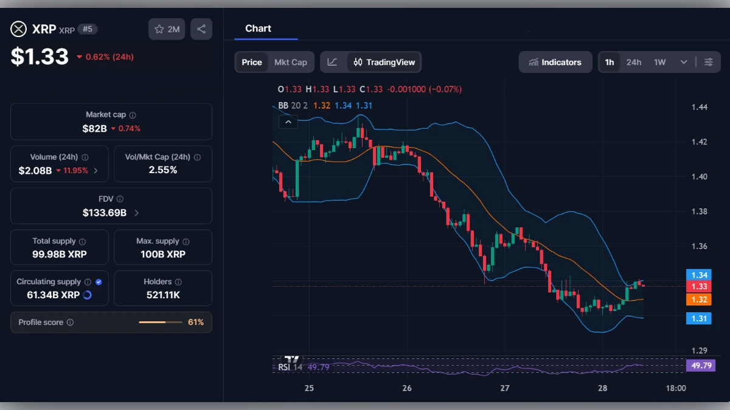This screenshot has height=410, width=730.
Task: Toggle Price view for the chart
Action: point(252,62)
